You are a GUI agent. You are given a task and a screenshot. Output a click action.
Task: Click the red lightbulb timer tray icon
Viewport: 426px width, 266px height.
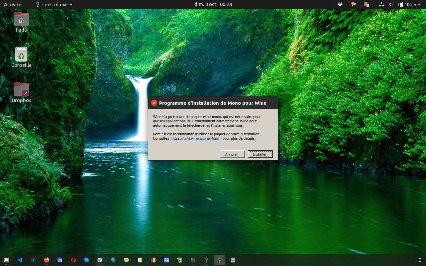[x=353, y=4]
